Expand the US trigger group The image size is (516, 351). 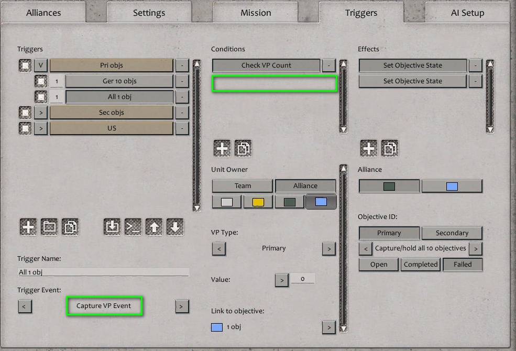click(x=41, y=129)
